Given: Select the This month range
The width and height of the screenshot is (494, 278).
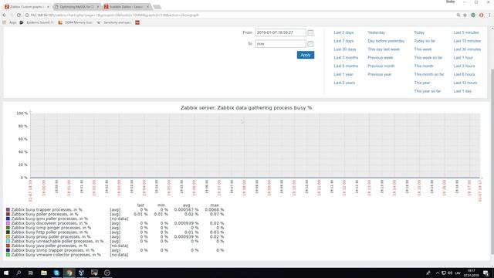Looking at the screenshot, I should point(424,66).
